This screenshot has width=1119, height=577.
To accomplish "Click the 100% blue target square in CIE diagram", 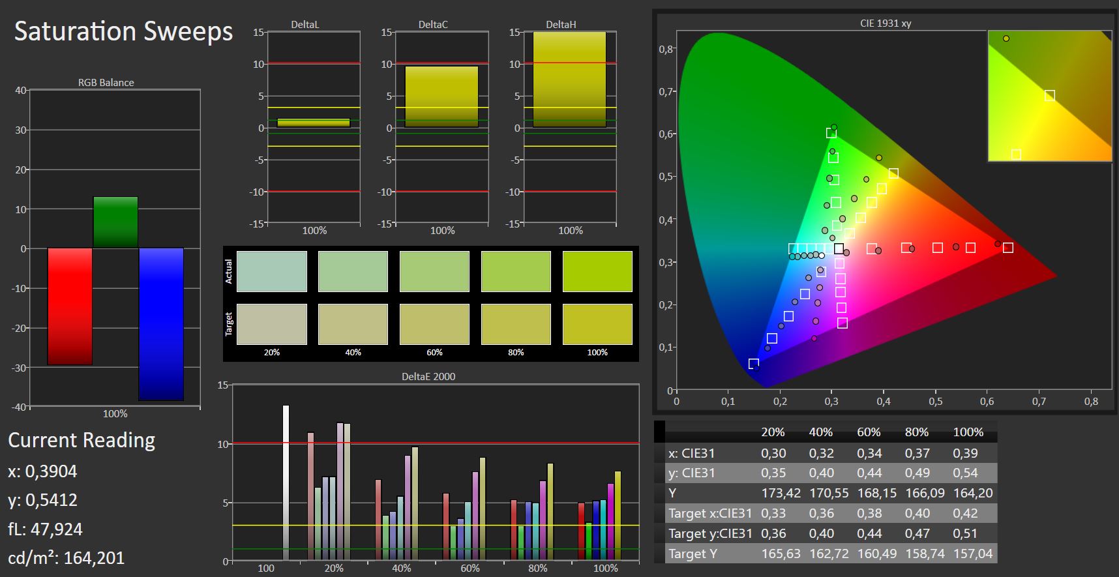I will [x=754, y=364].
